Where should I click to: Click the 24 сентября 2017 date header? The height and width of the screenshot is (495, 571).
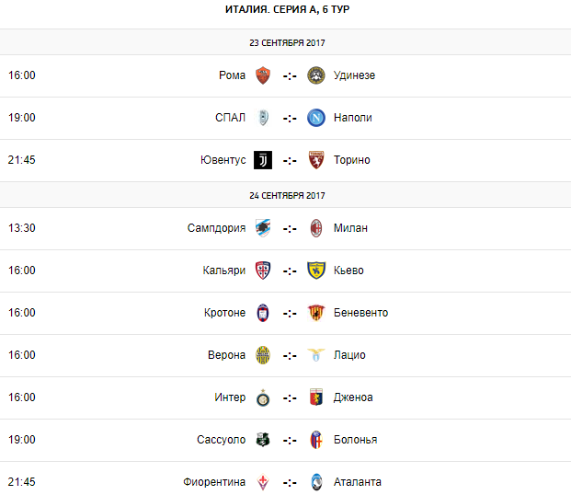click(x=287, y=195)
